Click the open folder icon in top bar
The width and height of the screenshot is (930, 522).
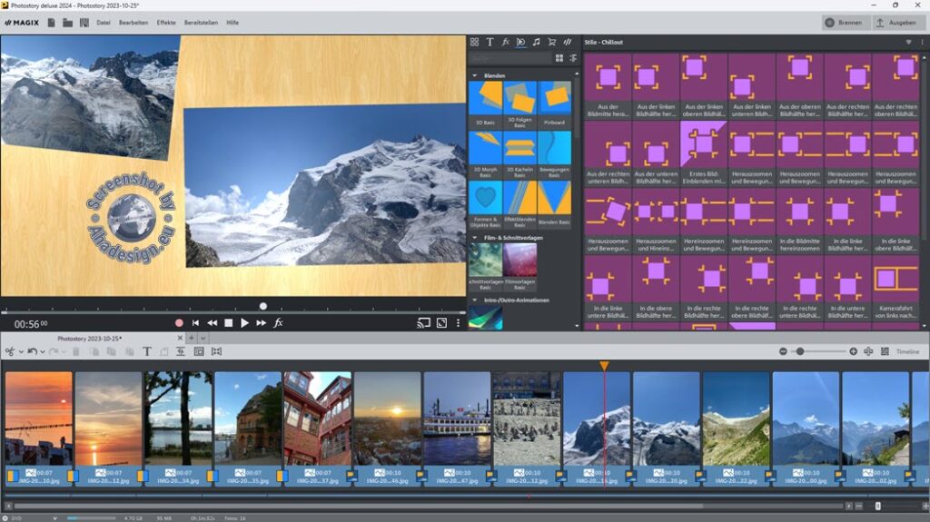tap(67, 23)
